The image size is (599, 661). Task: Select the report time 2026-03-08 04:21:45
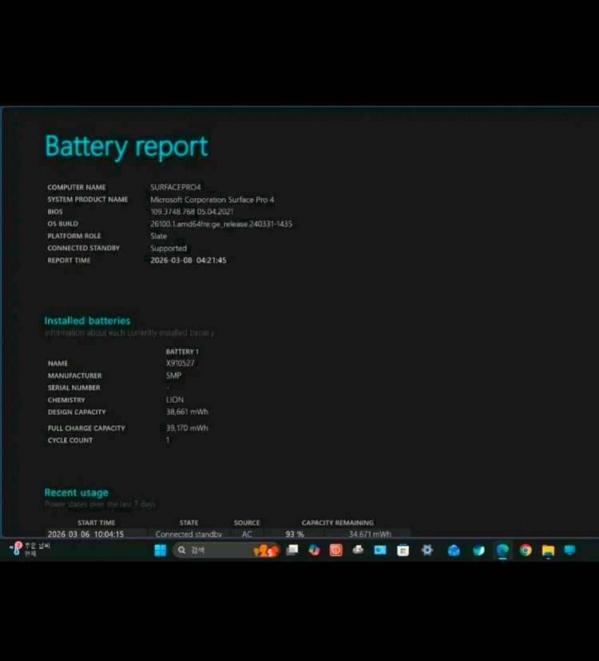point(188,260)
